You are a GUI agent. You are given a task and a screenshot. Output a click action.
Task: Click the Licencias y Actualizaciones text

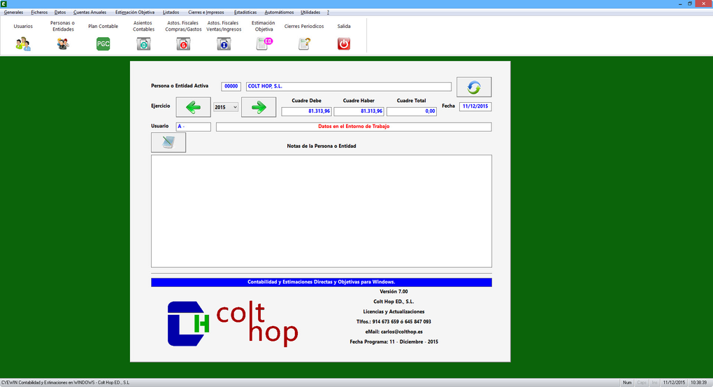point(394,311)
